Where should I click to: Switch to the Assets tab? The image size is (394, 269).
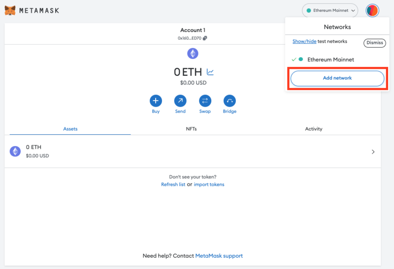pyautogui.click(x=70, y=129)
